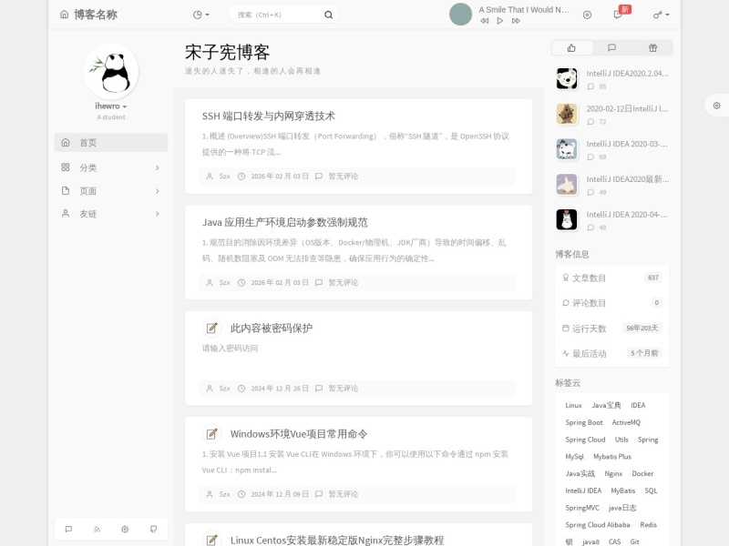Image resolution: width=729 pixels, height=546 pixels.
Task: Open the key login dropdown
Action: pos(661,15)
